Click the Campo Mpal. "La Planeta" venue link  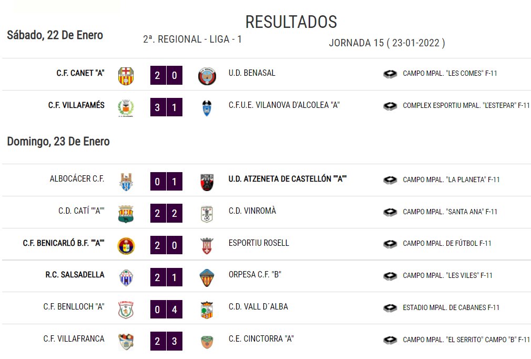coord(451,179)
